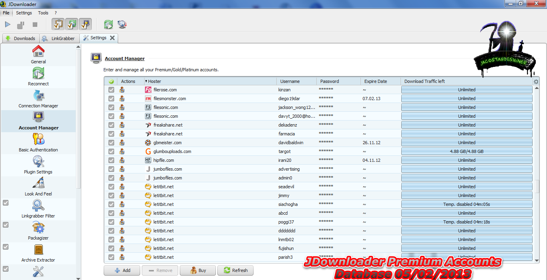Screen dimensions: 547x280
Task: Open the Look And Feel settings
Action: pos(38,187)
